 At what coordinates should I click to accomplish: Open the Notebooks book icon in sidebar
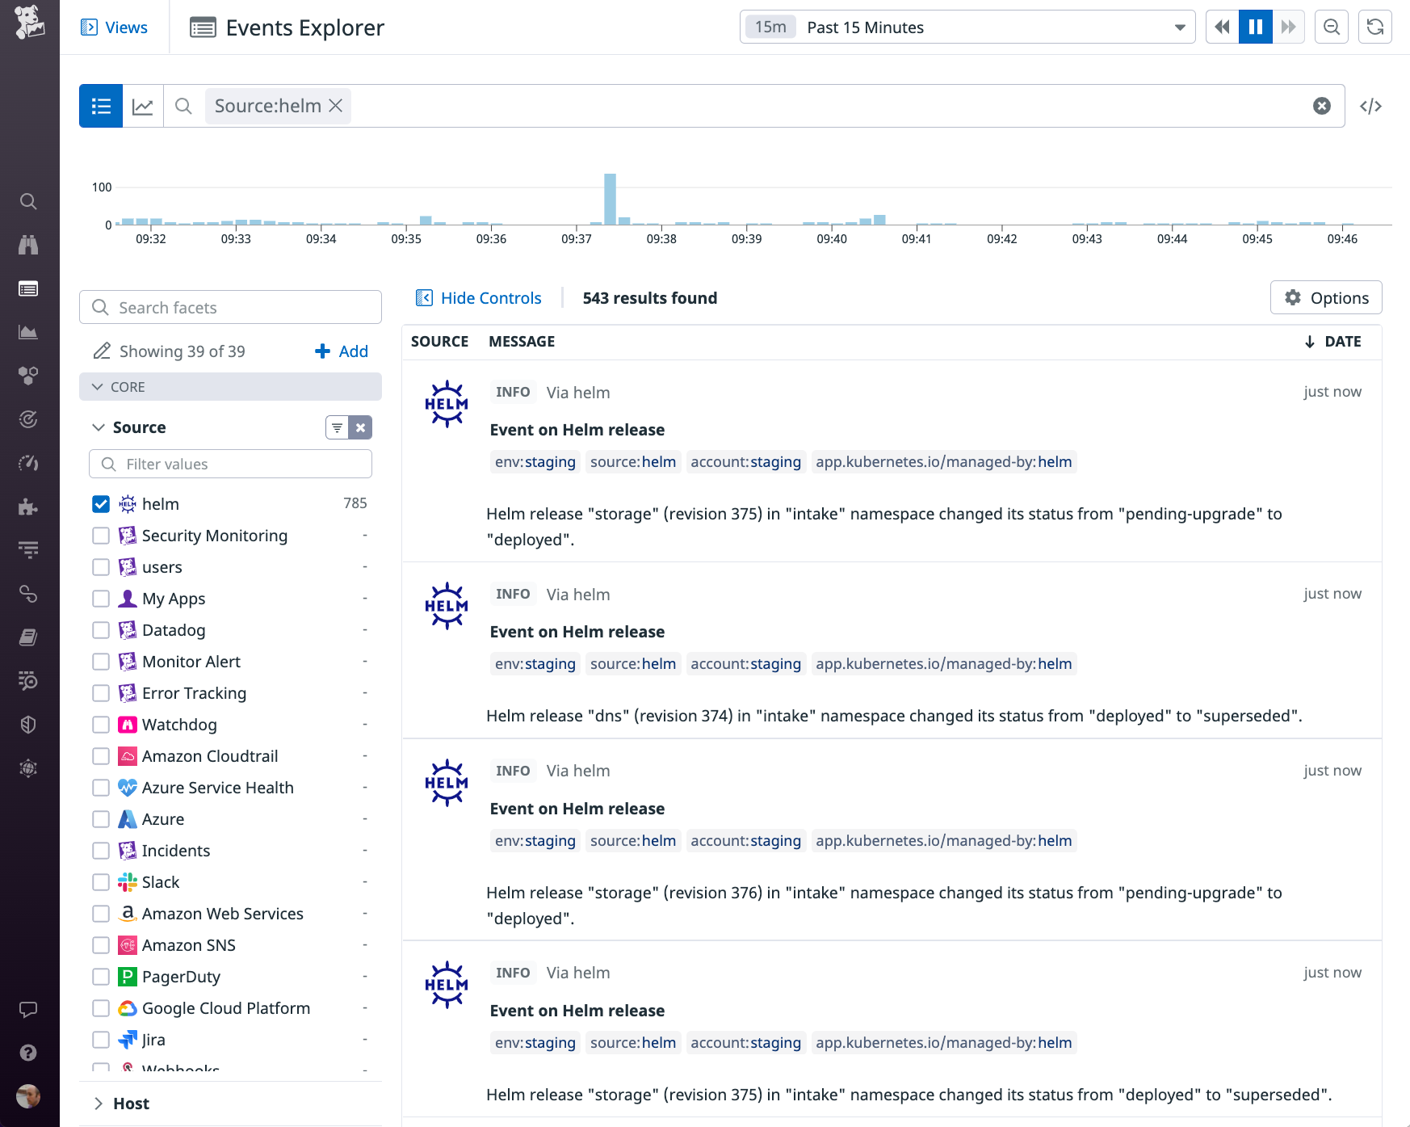tap(29, 637)
